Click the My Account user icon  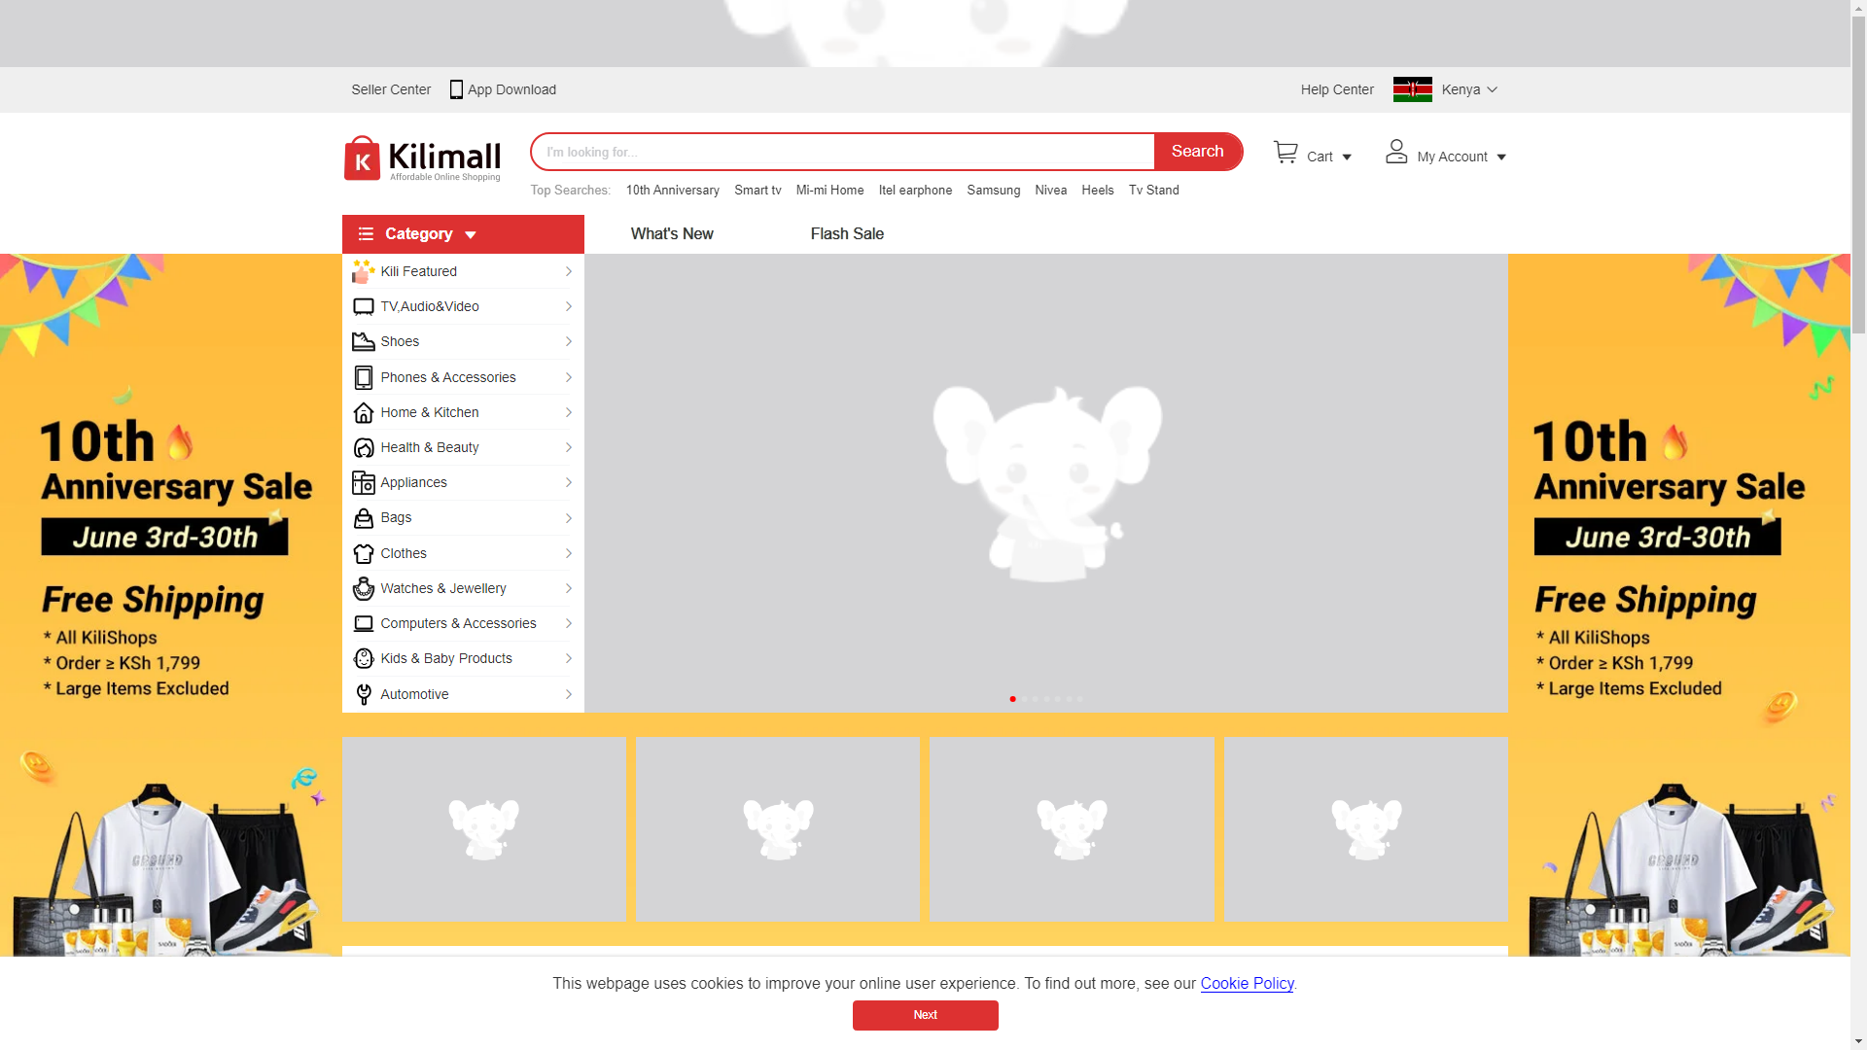1396,152
